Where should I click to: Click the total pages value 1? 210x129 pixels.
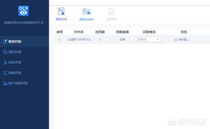coord(100,39)
